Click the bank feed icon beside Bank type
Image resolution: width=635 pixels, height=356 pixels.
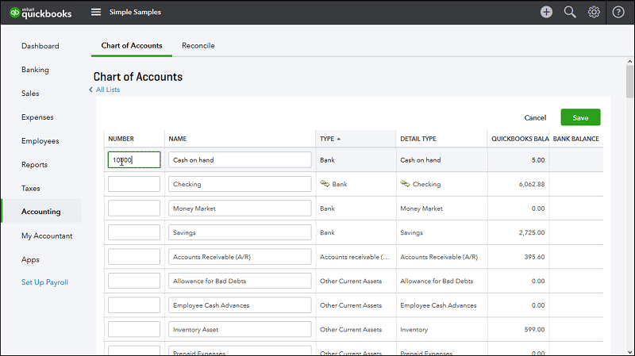325,184
